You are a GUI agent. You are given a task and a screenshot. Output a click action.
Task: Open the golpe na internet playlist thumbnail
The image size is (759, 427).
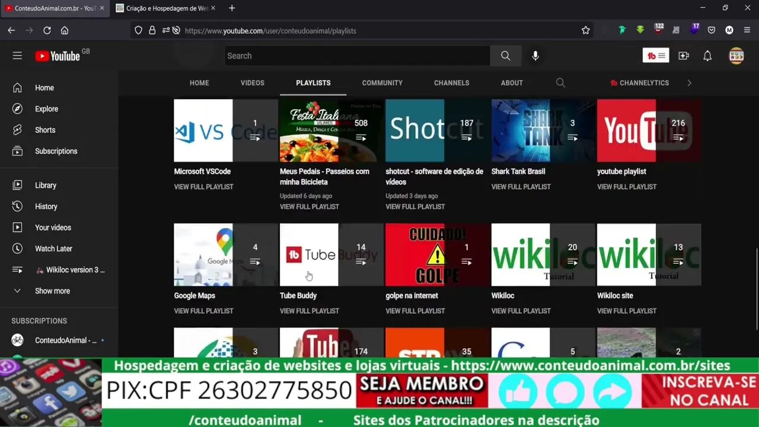click(438, 254)
